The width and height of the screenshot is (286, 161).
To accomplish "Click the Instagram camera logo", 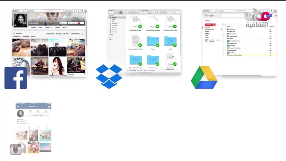I will (16, 149).
